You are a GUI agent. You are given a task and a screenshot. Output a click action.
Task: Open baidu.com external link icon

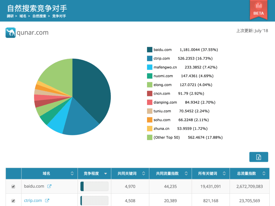[49, 186]
